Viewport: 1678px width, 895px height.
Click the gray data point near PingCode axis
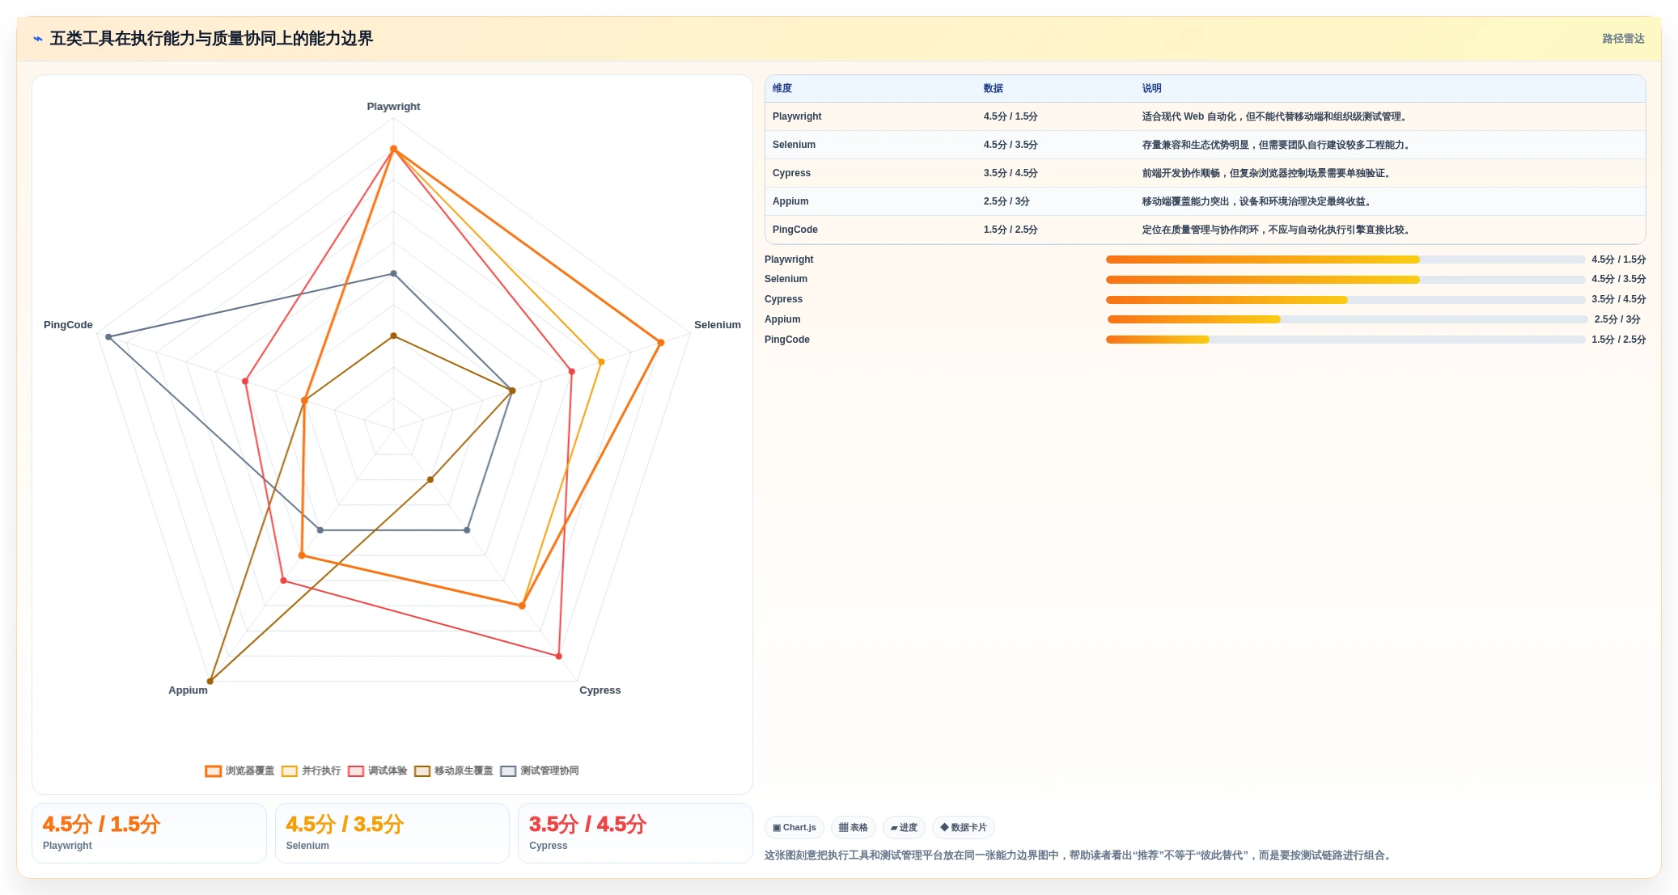pyautogui.click(x=108, y=337)
